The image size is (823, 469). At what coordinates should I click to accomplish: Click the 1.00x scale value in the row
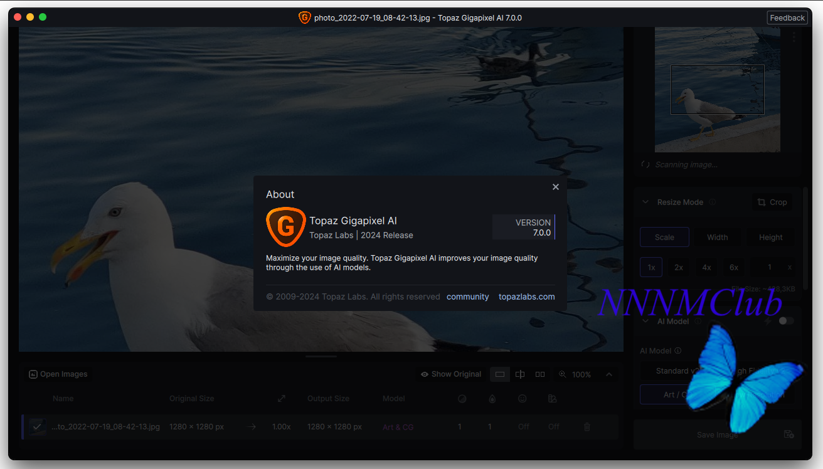click(281, 426)
